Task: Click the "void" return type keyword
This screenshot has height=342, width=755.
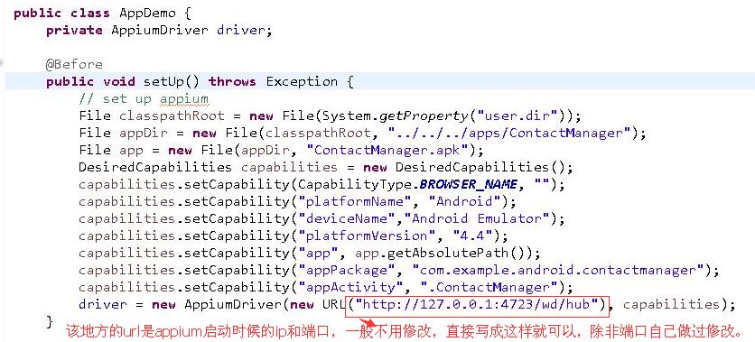Action: coord(119,82)
